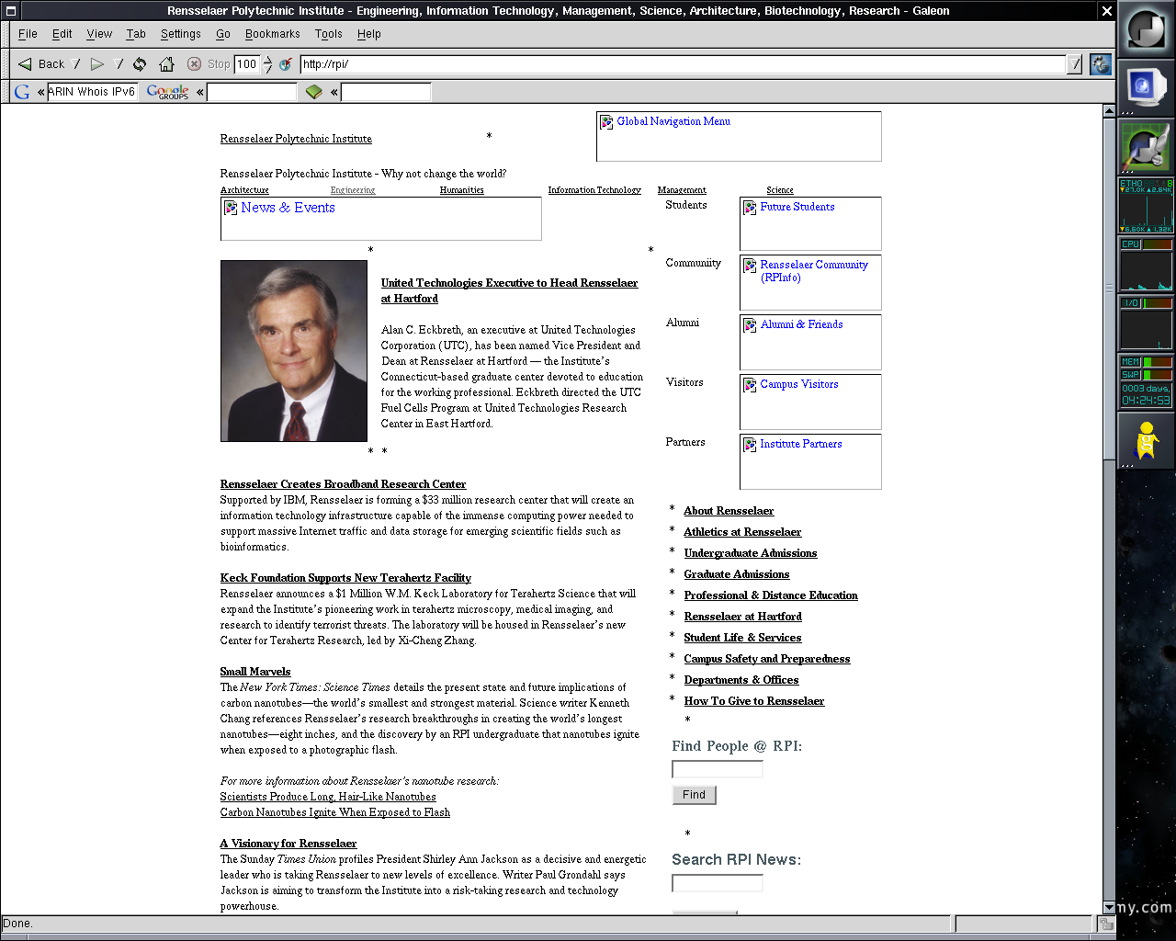This screenshot has width=1176, height=941.
Task: Click the Google G search icon
Action: tap(22, 92)
